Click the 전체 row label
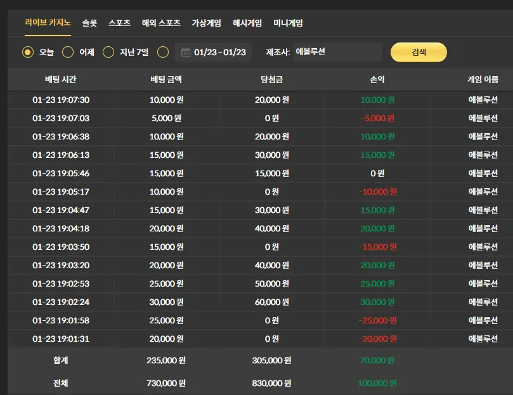This screenshot has width=513, height=395. 60,383
